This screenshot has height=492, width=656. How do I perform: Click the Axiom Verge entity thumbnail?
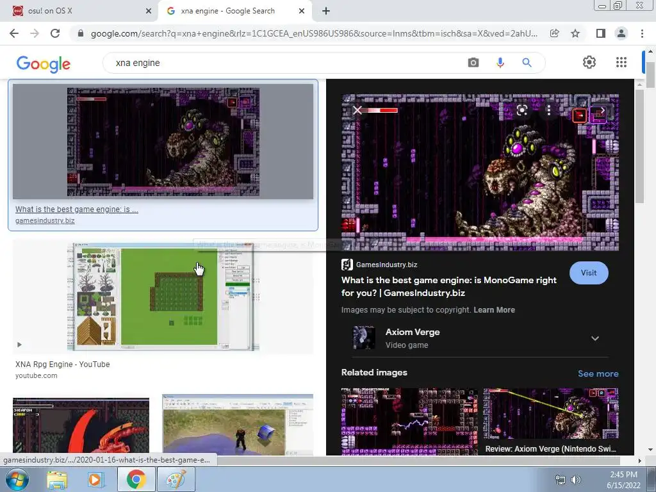point(364,338)
